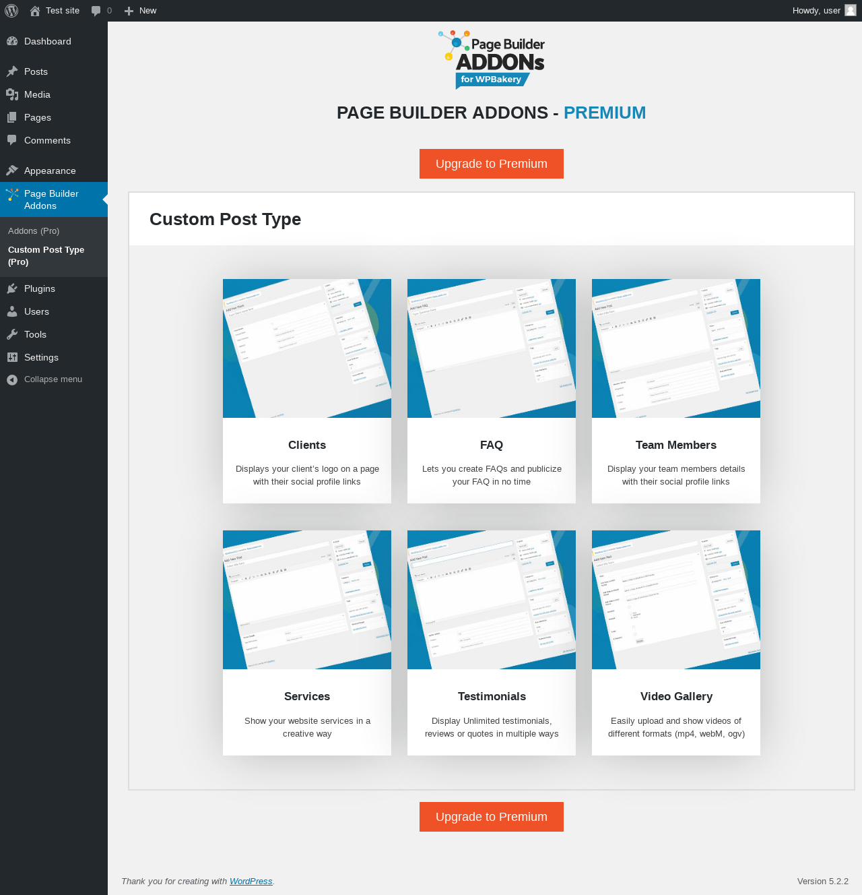
Task: Open the Dashboard menu item
Action: pyautogui.click(x=48, y=41)
